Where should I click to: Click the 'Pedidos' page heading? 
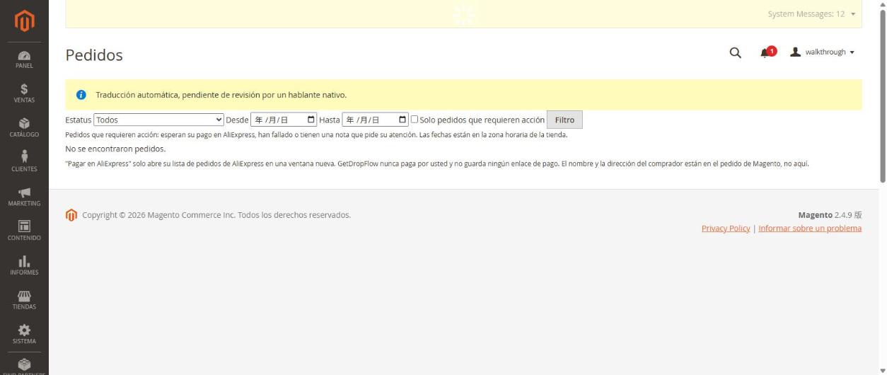tap(94, 54)
